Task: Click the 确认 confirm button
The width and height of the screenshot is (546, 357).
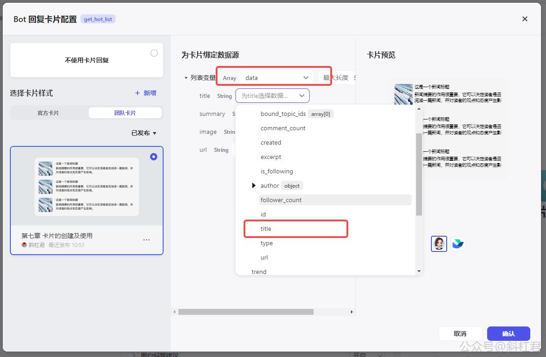Action: [509, 334]
